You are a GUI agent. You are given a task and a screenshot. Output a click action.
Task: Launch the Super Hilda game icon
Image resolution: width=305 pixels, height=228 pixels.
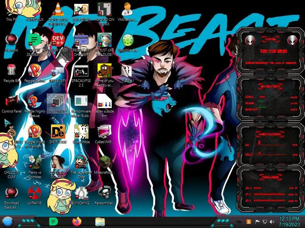click(x=81, y=134)
